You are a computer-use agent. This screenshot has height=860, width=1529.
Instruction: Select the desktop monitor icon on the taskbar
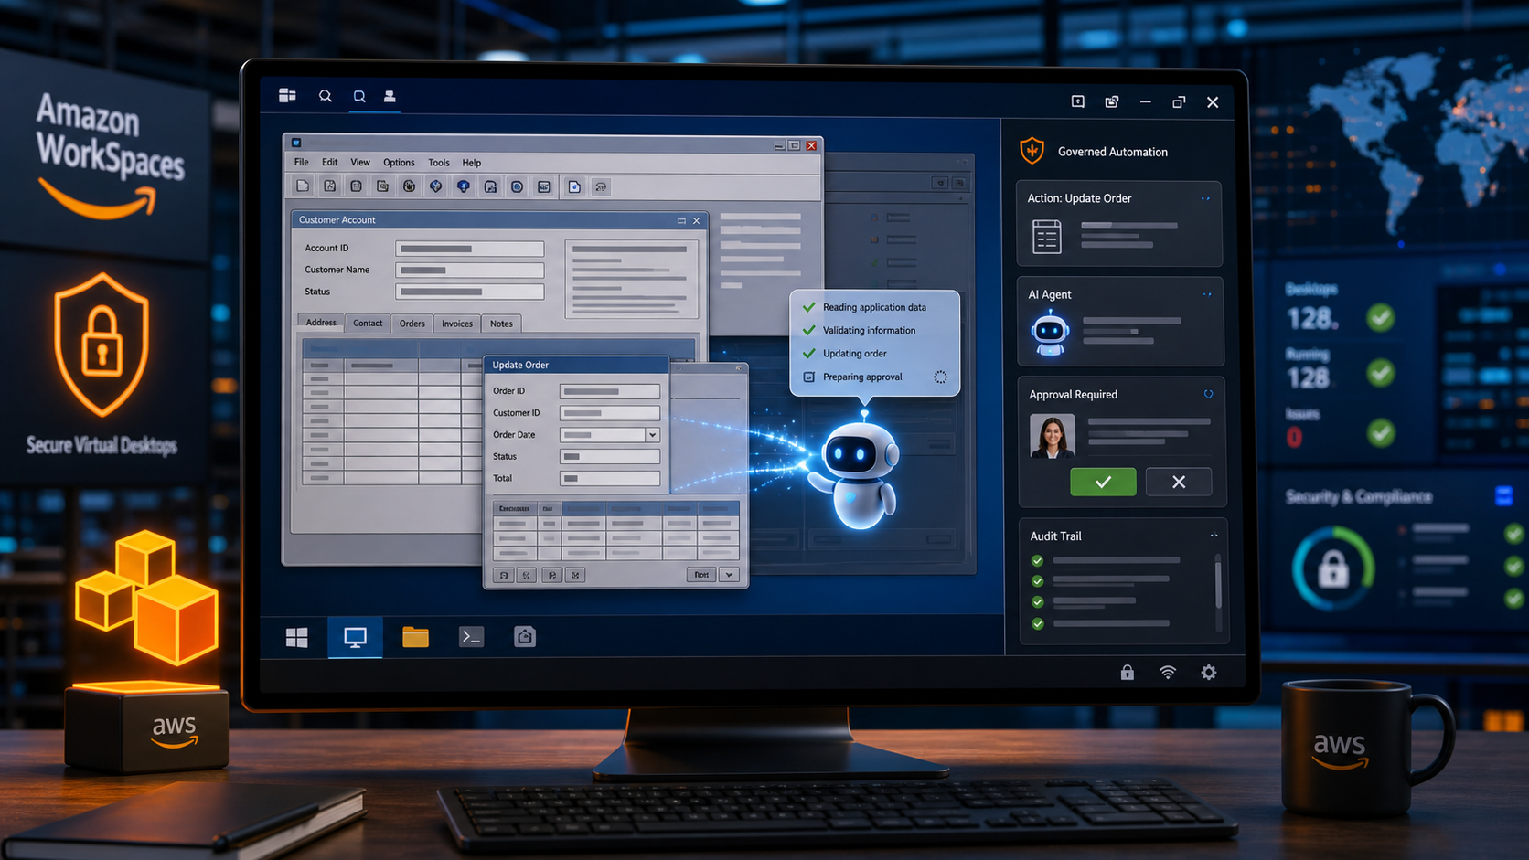[355, 637]
